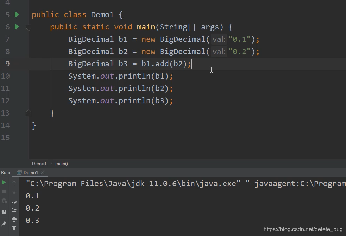Viewport: 346px width, 236px height.
Task: Click the class name Demo1 in the code
Action: click(x=102, y=15)
